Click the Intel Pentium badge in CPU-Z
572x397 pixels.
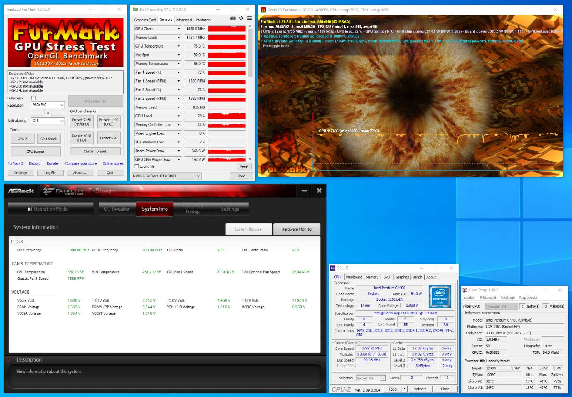[440, 296]
